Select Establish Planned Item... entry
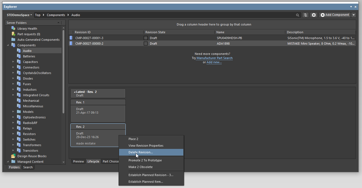 click(151, 182)
